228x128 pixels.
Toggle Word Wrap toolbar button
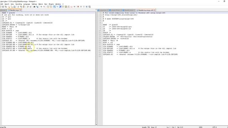pos(55,7)
